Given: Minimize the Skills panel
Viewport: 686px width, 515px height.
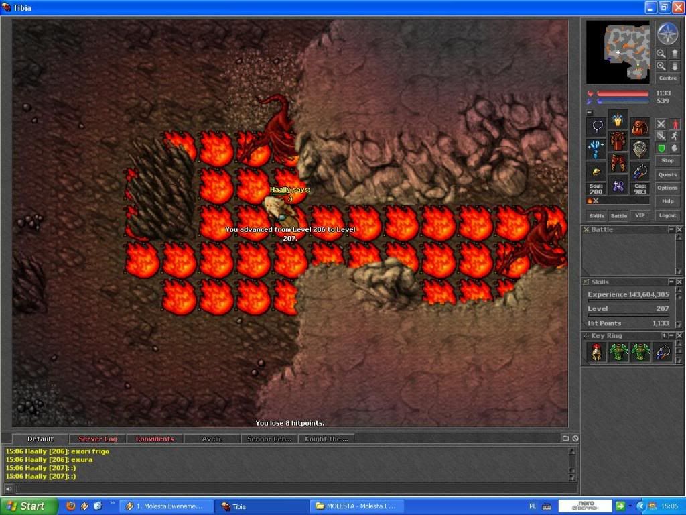Looking at the screenshot, I should tap(671, 282).
